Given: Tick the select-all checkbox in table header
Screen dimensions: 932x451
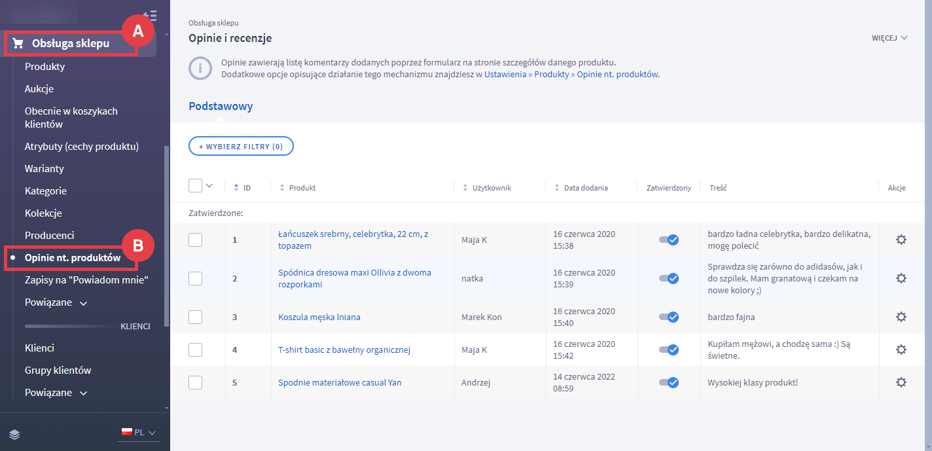Looking at the screenshot, I should point(195,186).
